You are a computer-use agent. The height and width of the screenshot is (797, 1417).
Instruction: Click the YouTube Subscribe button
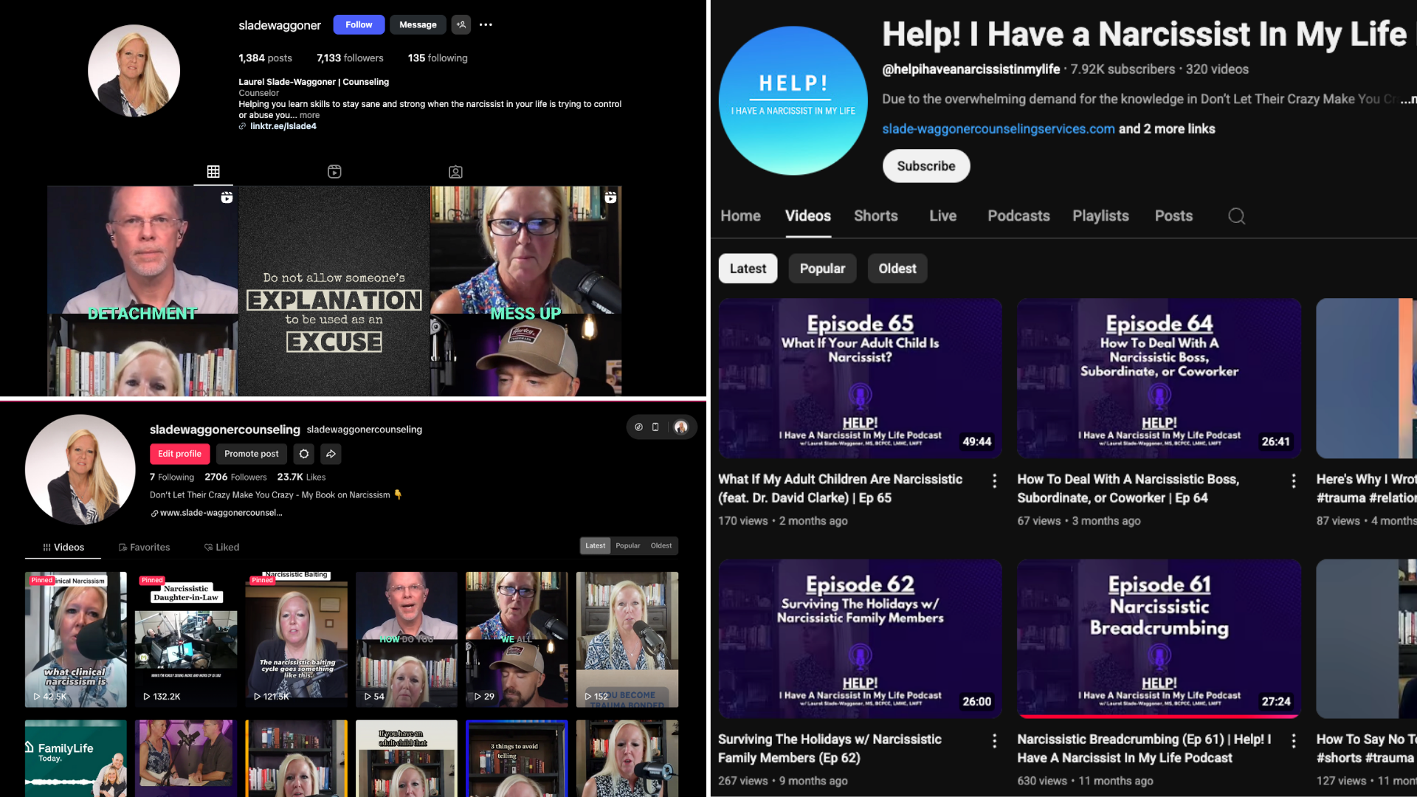(x=925, y=166)
